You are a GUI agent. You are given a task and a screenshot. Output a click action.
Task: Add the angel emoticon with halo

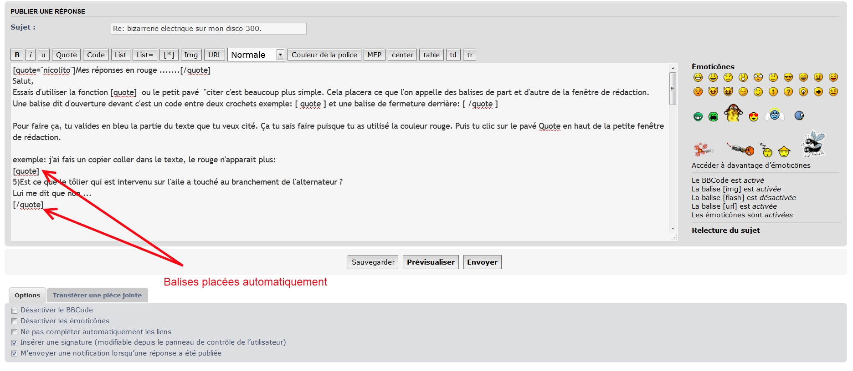point(775,115)
